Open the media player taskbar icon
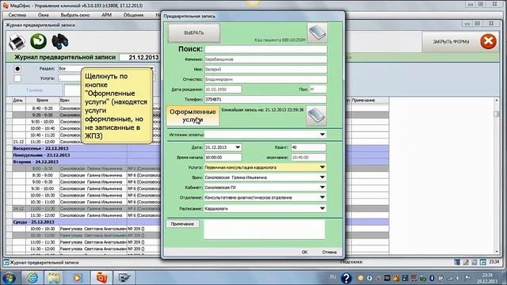The width and height of the screenshot is (507, 285). [x=78, y=278]
